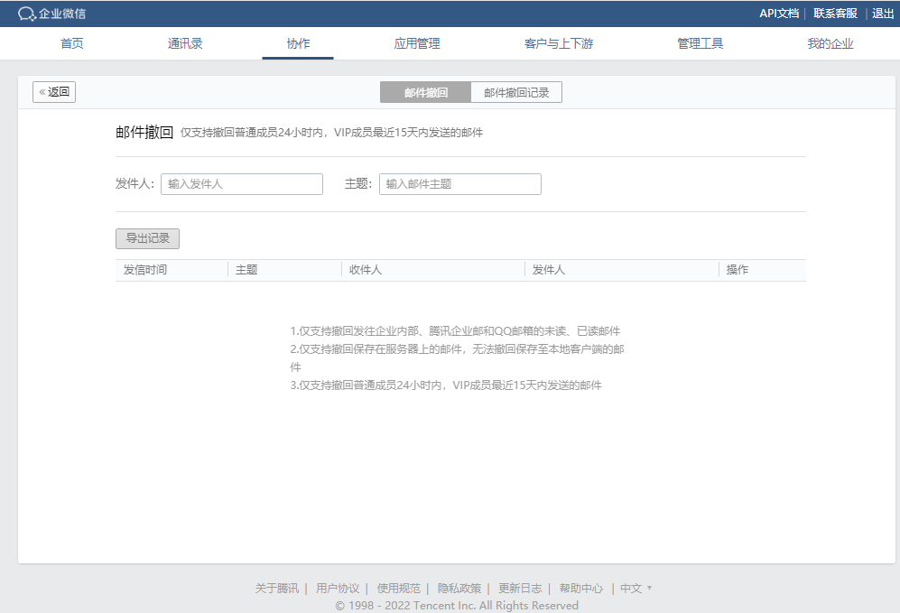Log out via 退出 link

(883, 14)
